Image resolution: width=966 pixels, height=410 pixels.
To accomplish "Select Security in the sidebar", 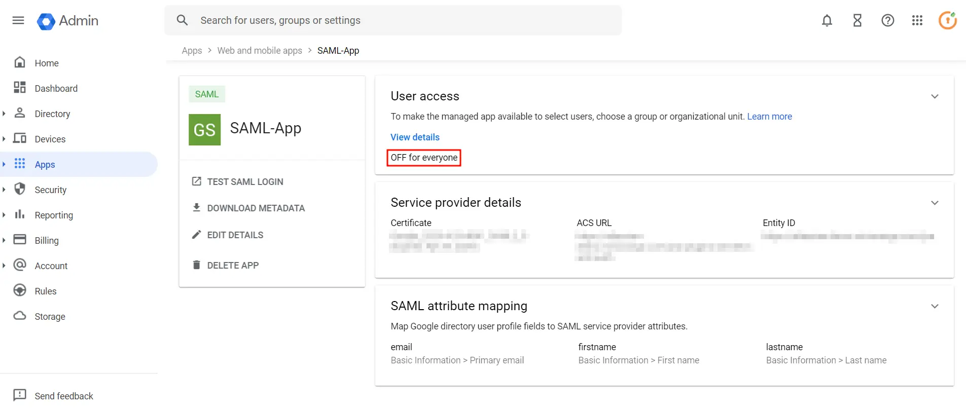I will [x=50, y=190].
